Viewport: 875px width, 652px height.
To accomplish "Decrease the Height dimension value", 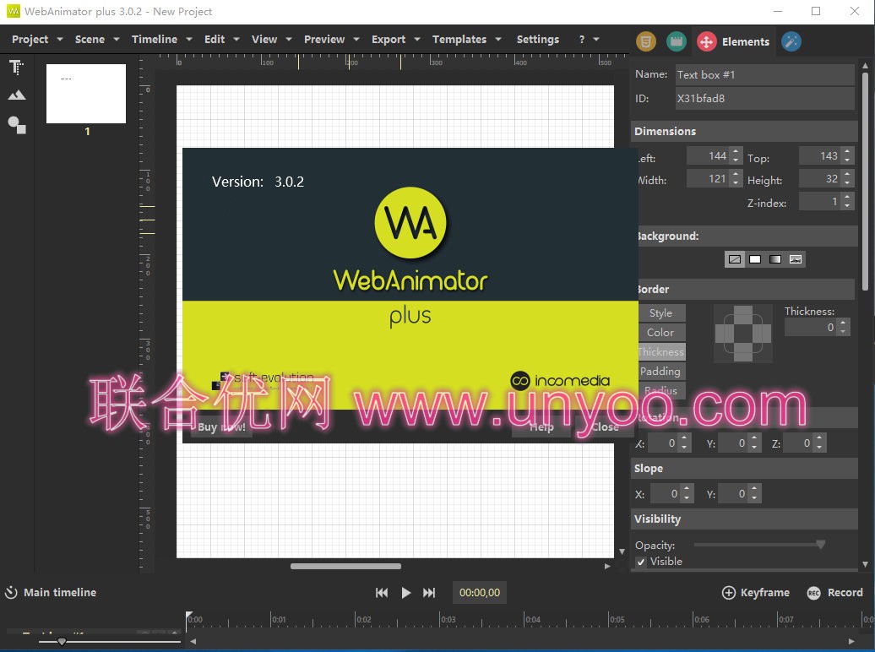I will pyautogui.click(x=848, y=183).
